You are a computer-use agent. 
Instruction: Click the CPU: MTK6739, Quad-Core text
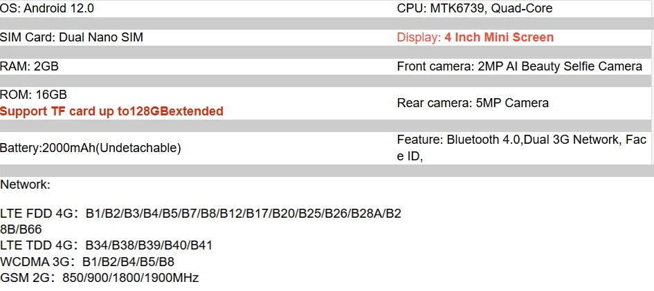(474, 9)
